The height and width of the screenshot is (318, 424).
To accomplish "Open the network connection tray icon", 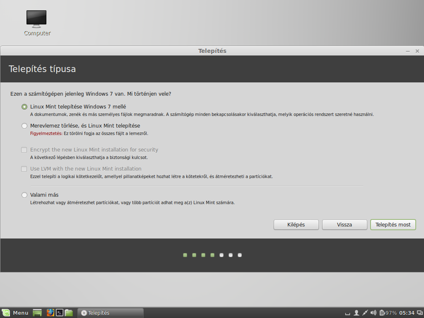I will pos(365,313).
